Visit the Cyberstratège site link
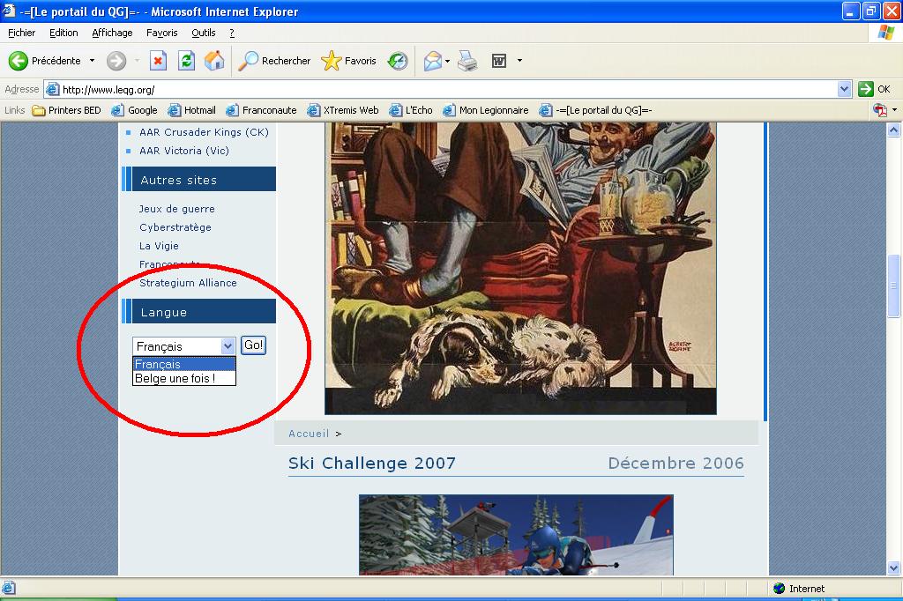Viewport: 903px width, 601px height. pyautogui.click(x=175, y=226)
